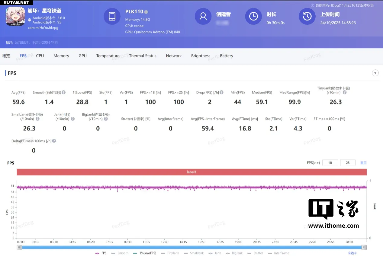
Task: Open the Temperature tab
Action: tap(108, 56)
